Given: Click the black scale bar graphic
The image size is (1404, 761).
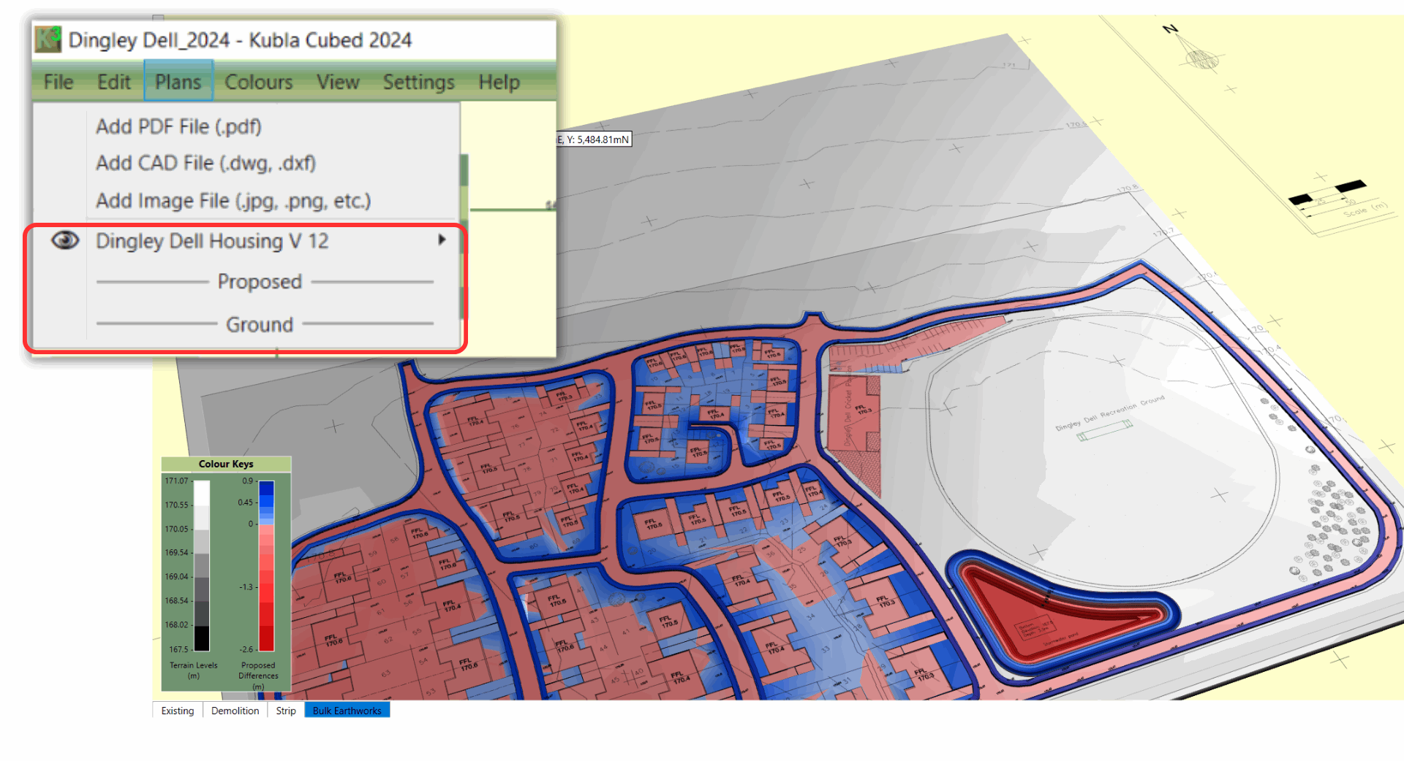Looking at the screenshot, I should point(1327,194).
